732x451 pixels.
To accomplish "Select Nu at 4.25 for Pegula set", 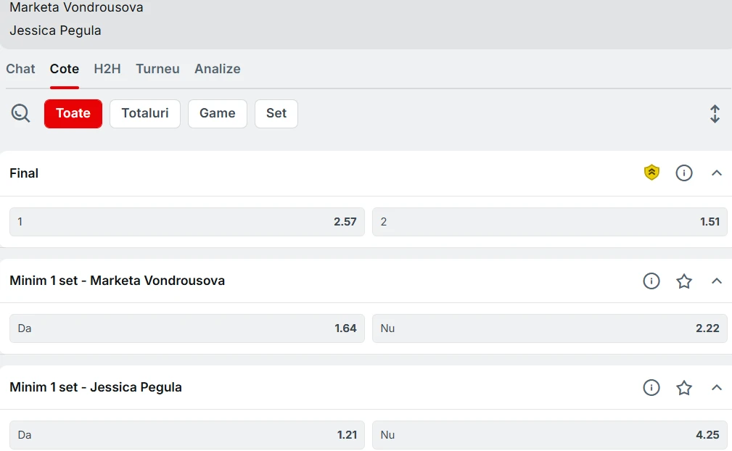I will (x=549, y=434).
